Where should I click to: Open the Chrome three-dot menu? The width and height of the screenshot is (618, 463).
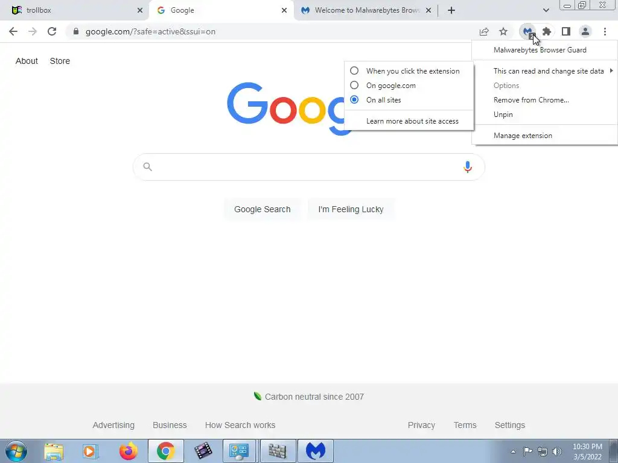(x=605, y=31)
